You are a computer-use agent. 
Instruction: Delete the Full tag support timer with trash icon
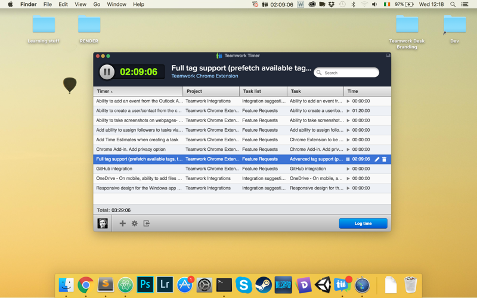pyautogui.click(x=384, y=159)
